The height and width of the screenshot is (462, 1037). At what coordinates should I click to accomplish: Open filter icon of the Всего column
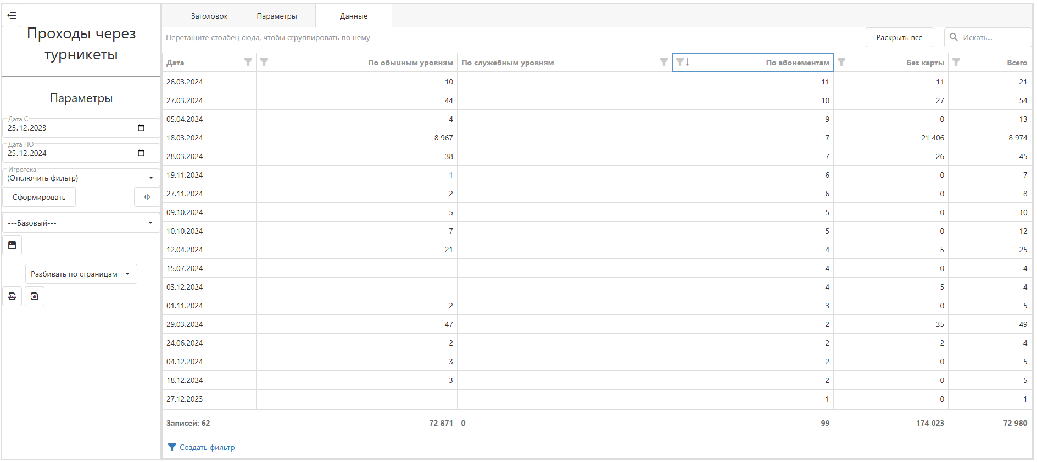click(956, 62)
